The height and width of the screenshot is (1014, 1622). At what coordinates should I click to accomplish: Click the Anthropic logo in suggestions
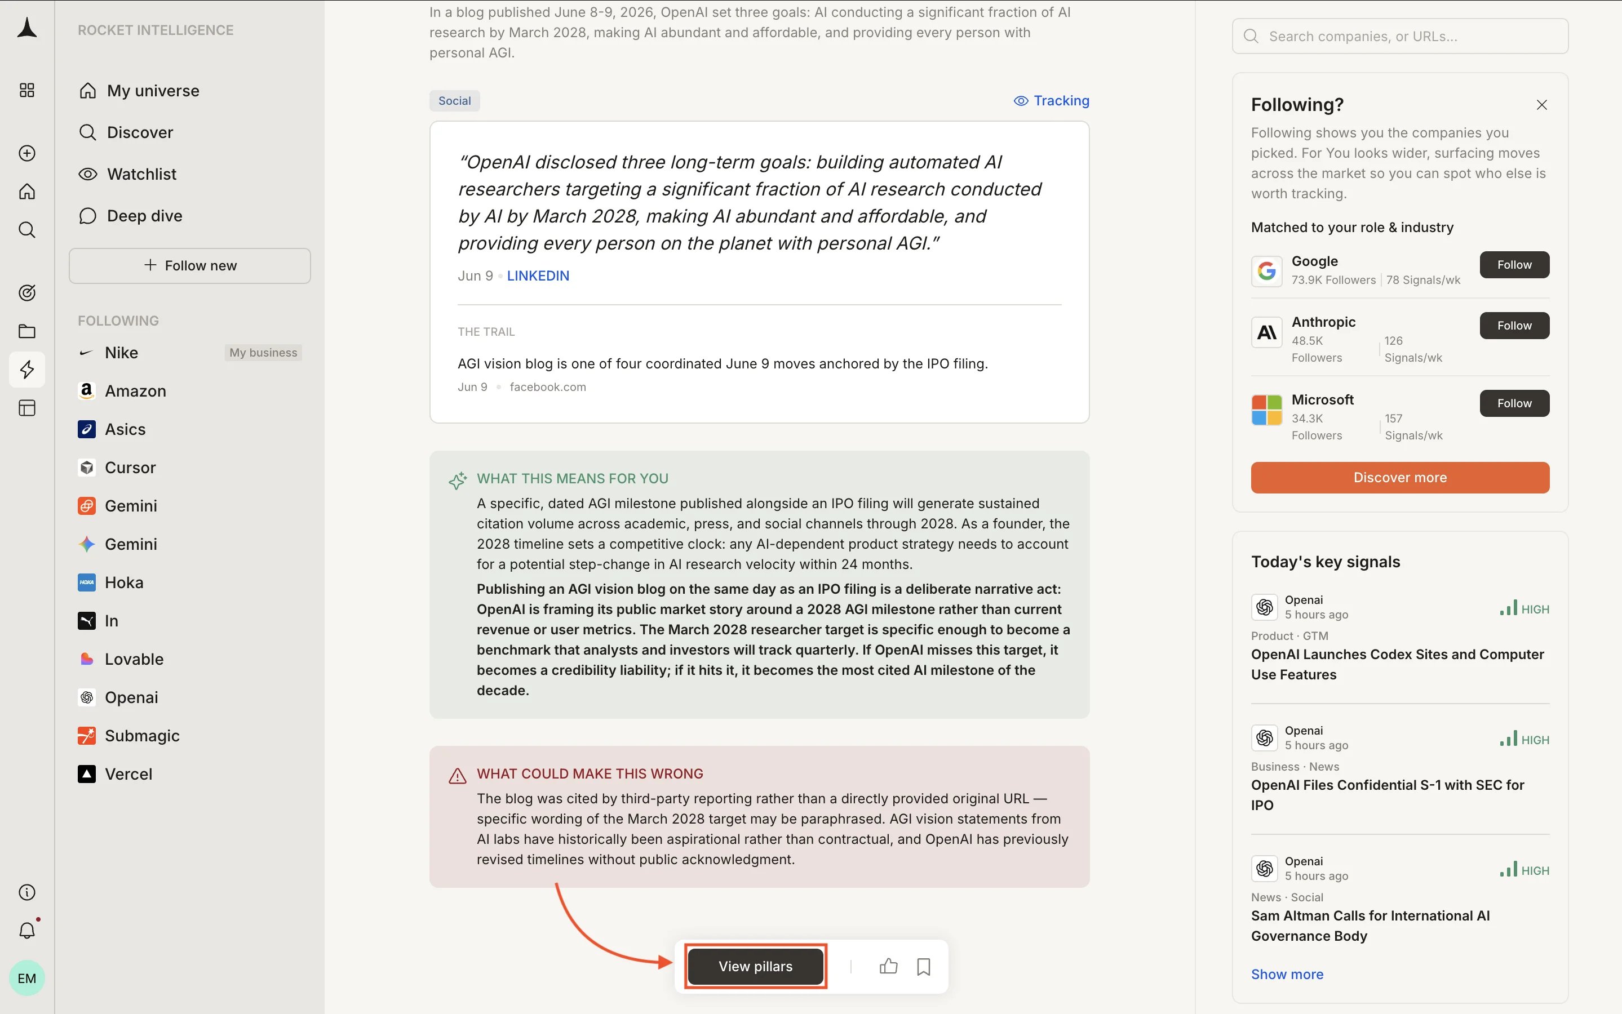click(1266, 332)
